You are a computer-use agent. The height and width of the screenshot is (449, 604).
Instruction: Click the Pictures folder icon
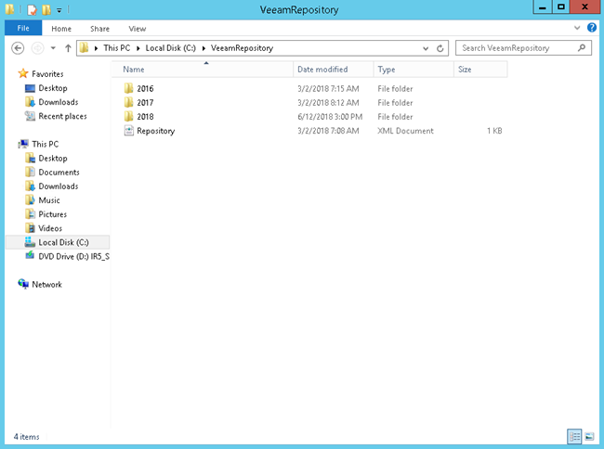click(30, 213)
